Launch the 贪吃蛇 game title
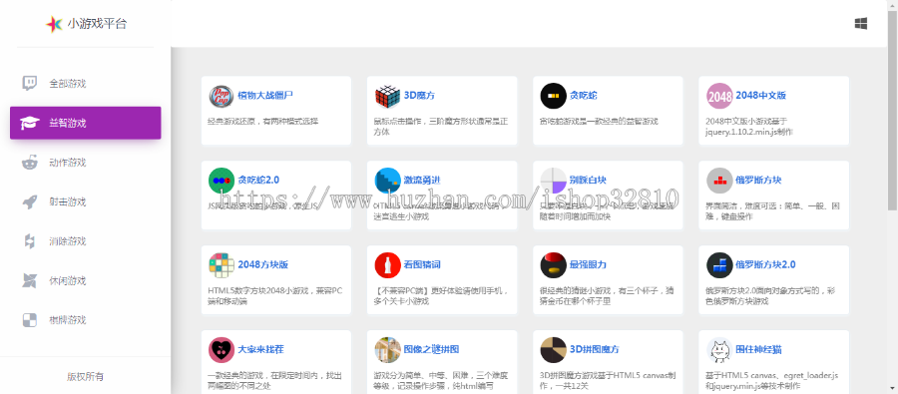This screenshot has width=898, height=394. [584, 95]
